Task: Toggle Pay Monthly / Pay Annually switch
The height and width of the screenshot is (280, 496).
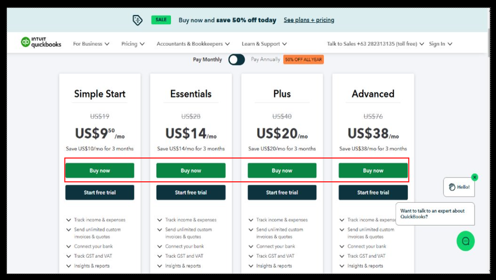Action: tap(237, 59)
